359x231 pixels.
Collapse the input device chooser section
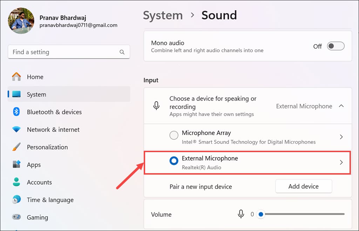[341, 106]
